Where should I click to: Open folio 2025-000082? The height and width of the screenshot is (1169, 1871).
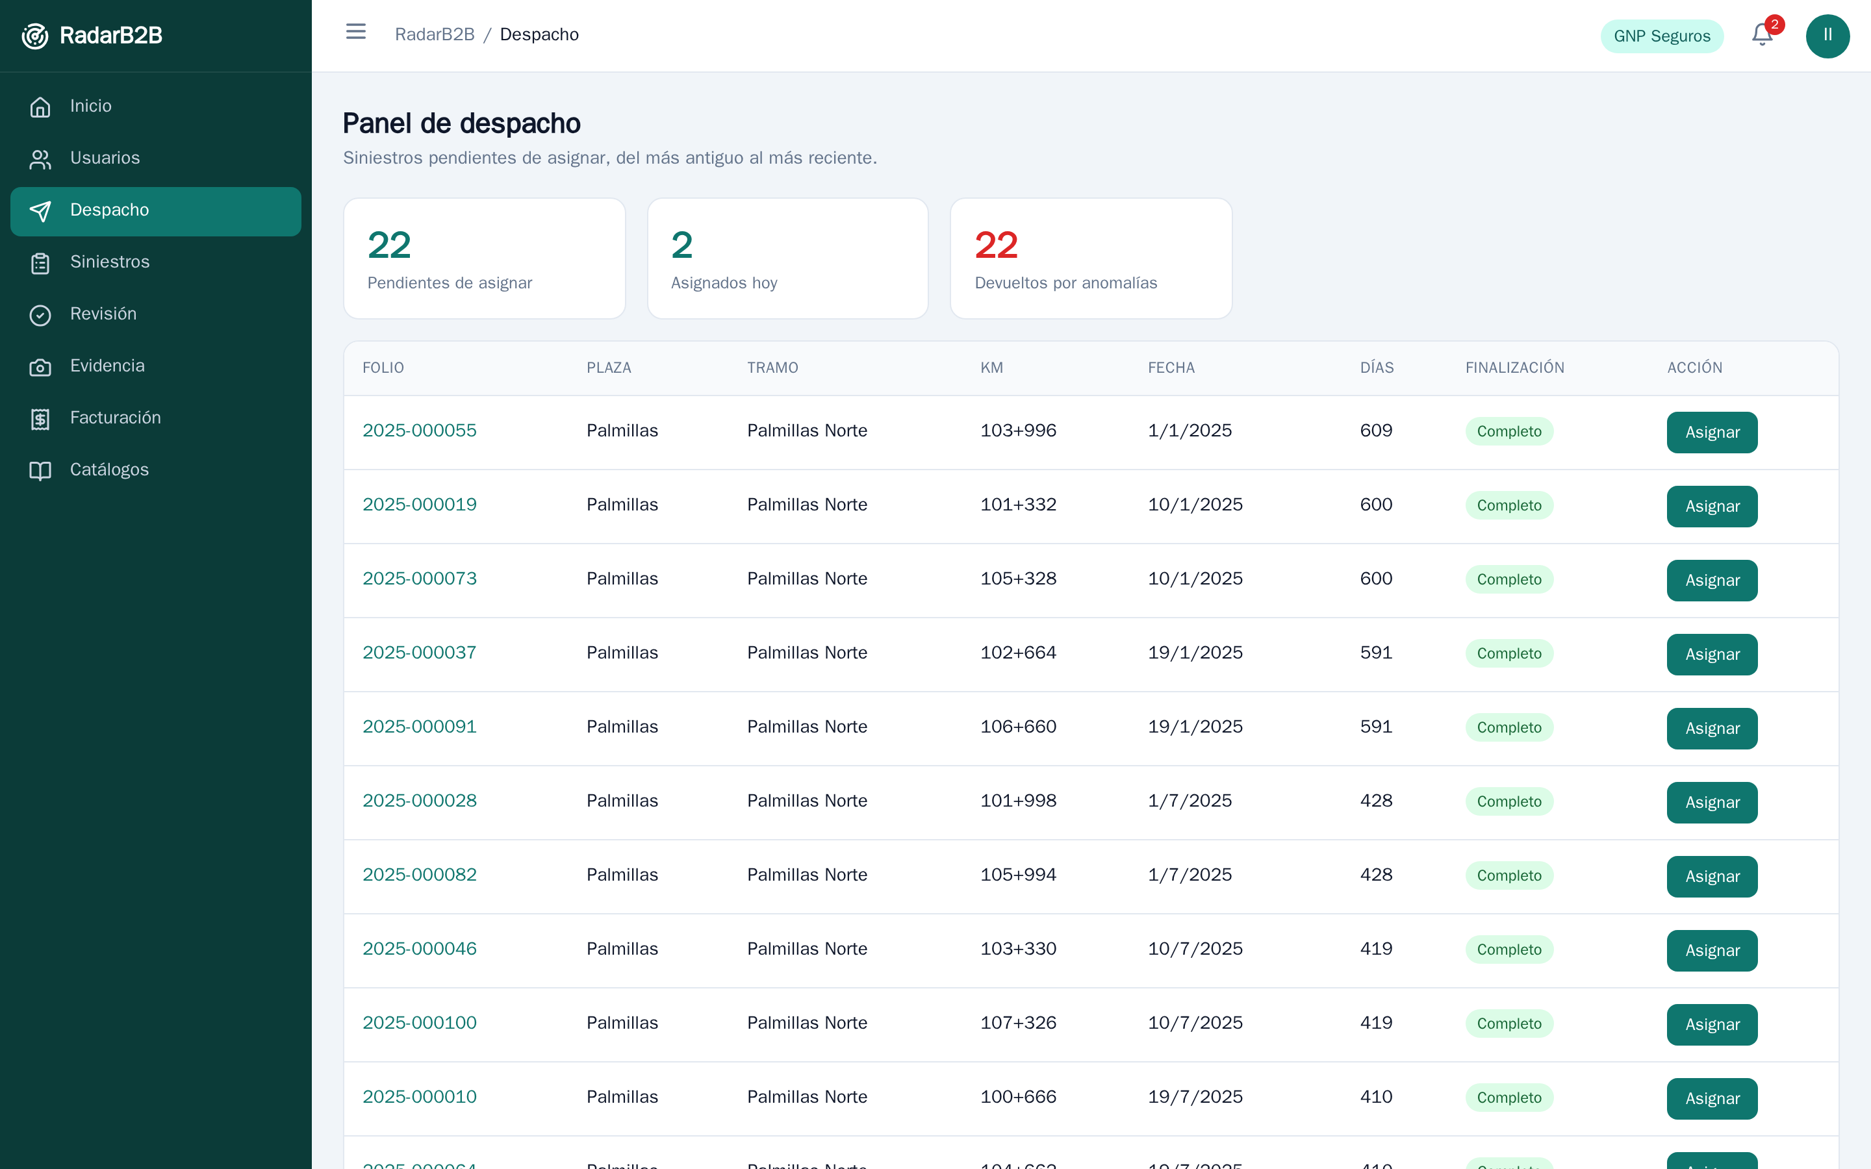[x=419, y=875]
